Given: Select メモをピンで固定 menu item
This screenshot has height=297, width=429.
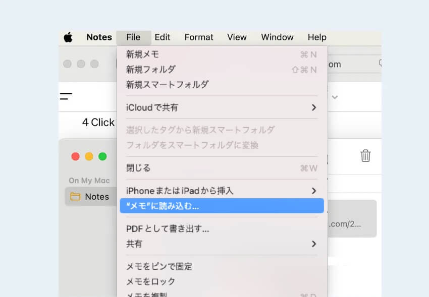Looking at the screenshot, I should 222,266.
